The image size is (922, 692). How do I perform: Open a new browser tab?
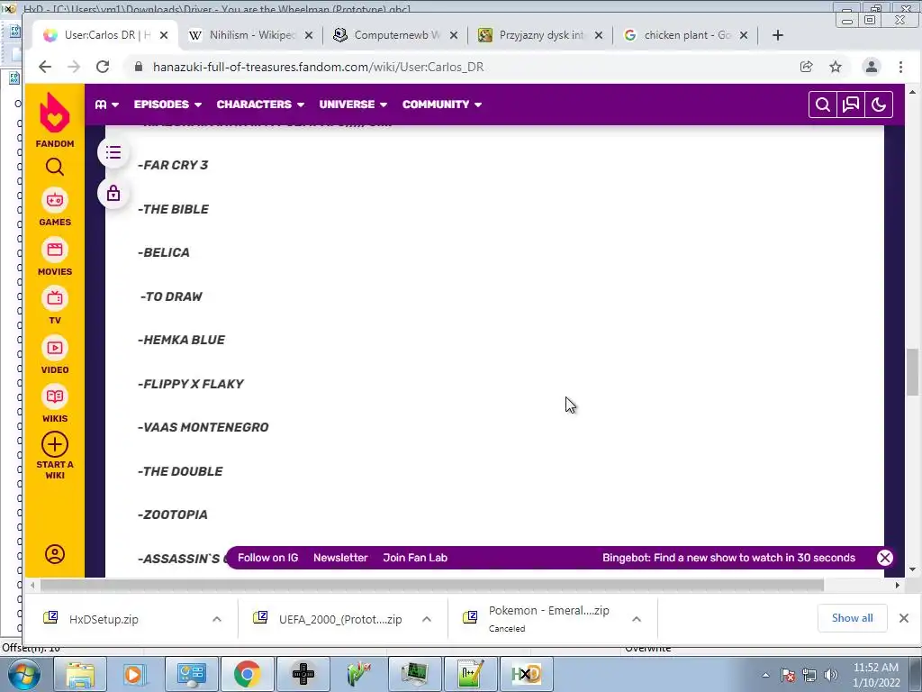[x=778, y=35]
